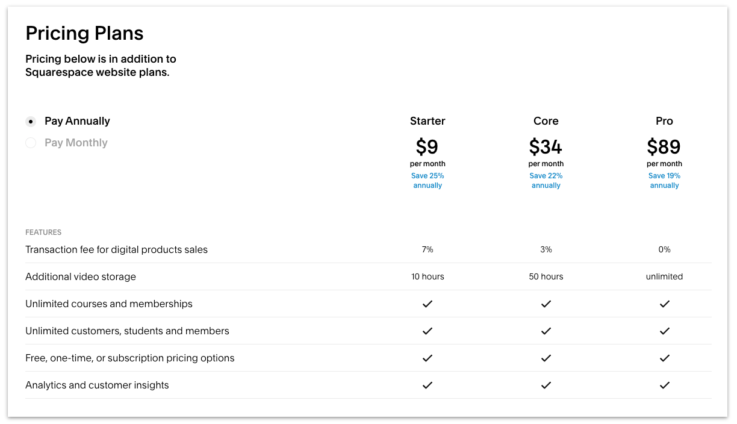Select the Starter plan column header
737x424 pixels.
(x=428, y=121)
